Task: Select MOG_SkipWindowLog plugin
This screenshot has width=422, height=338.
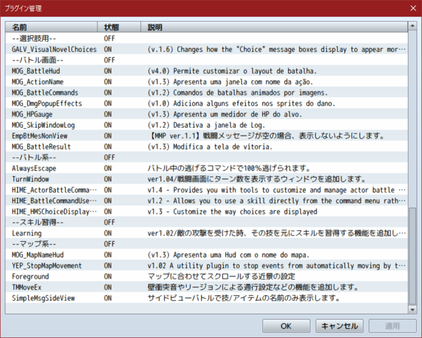Action: coord(206,125)
